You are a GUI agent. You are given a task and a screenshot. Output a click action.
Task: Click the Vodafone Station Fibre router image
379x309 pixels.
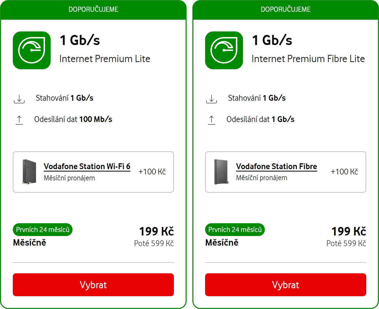tap(221, 172)
